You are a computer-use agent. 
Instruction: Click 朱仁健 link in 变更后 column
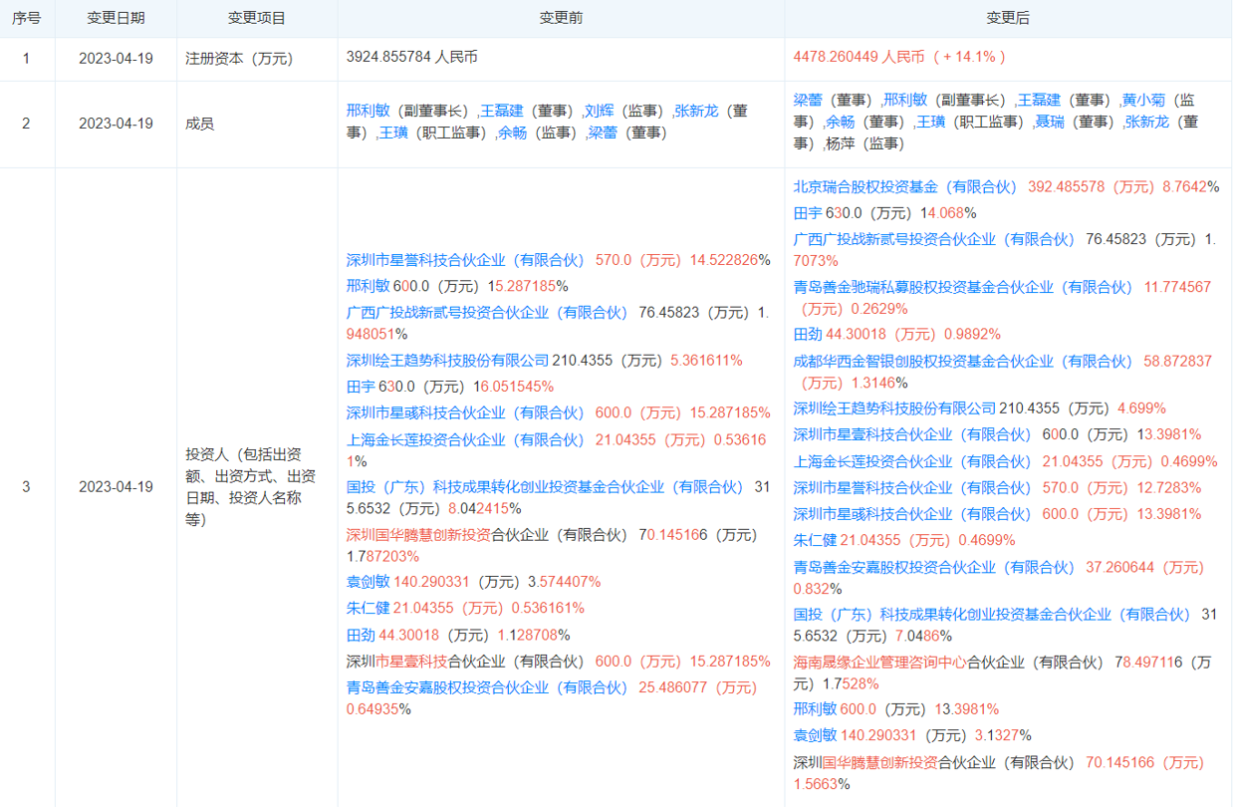point(814,540)
